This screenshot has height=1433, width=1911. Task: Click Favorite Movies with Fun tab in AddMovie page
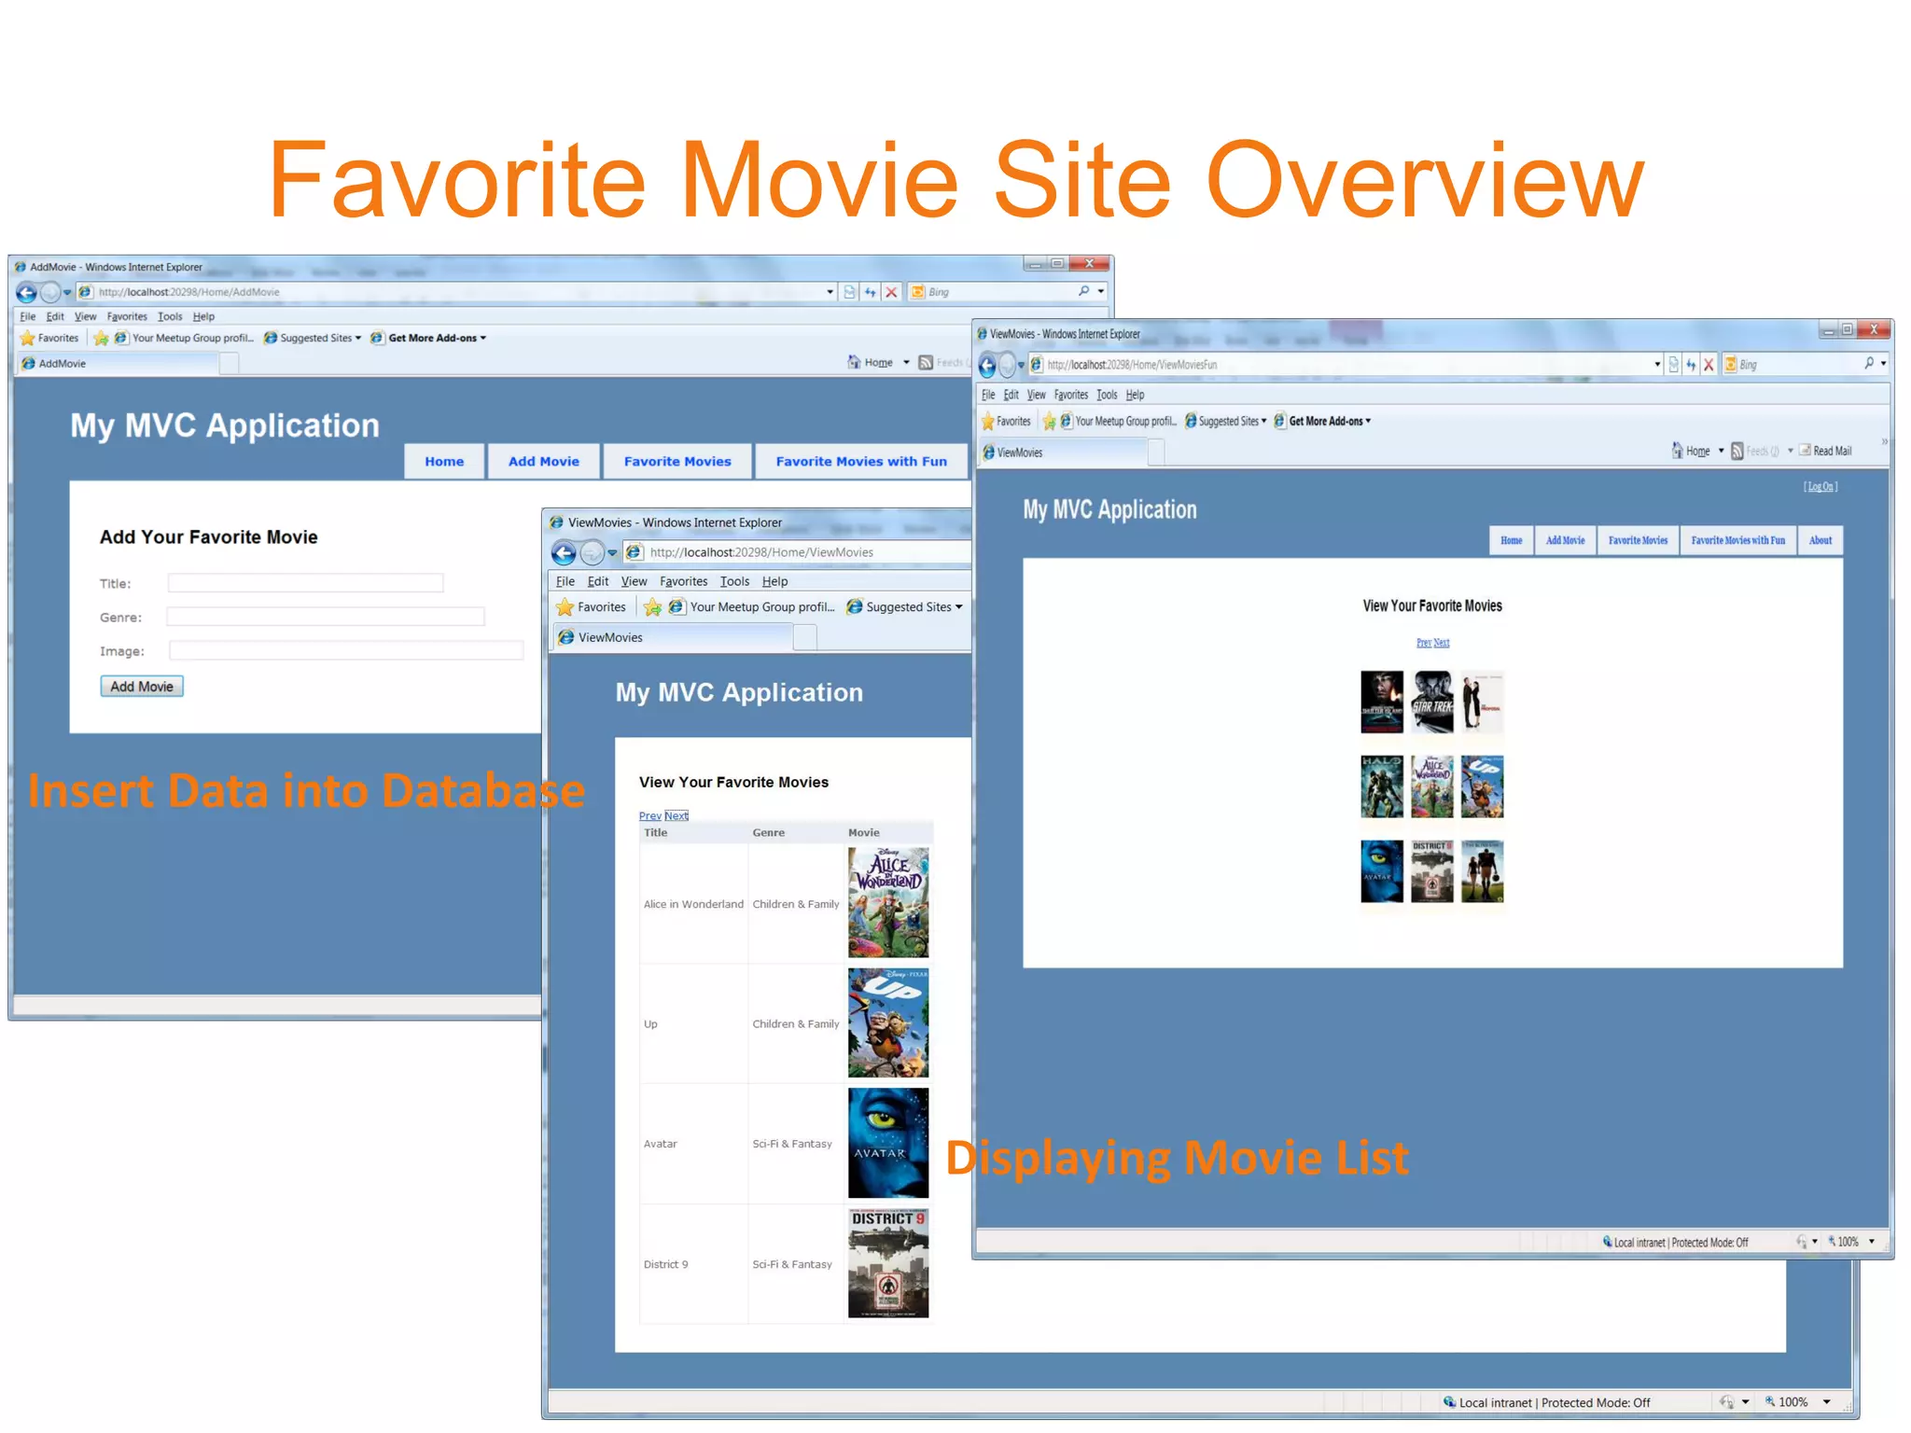tap(861, 462)
